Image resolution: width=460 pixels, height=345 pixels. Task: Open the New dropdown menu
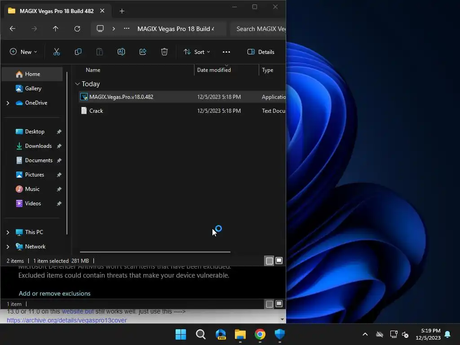pos(23,52)
